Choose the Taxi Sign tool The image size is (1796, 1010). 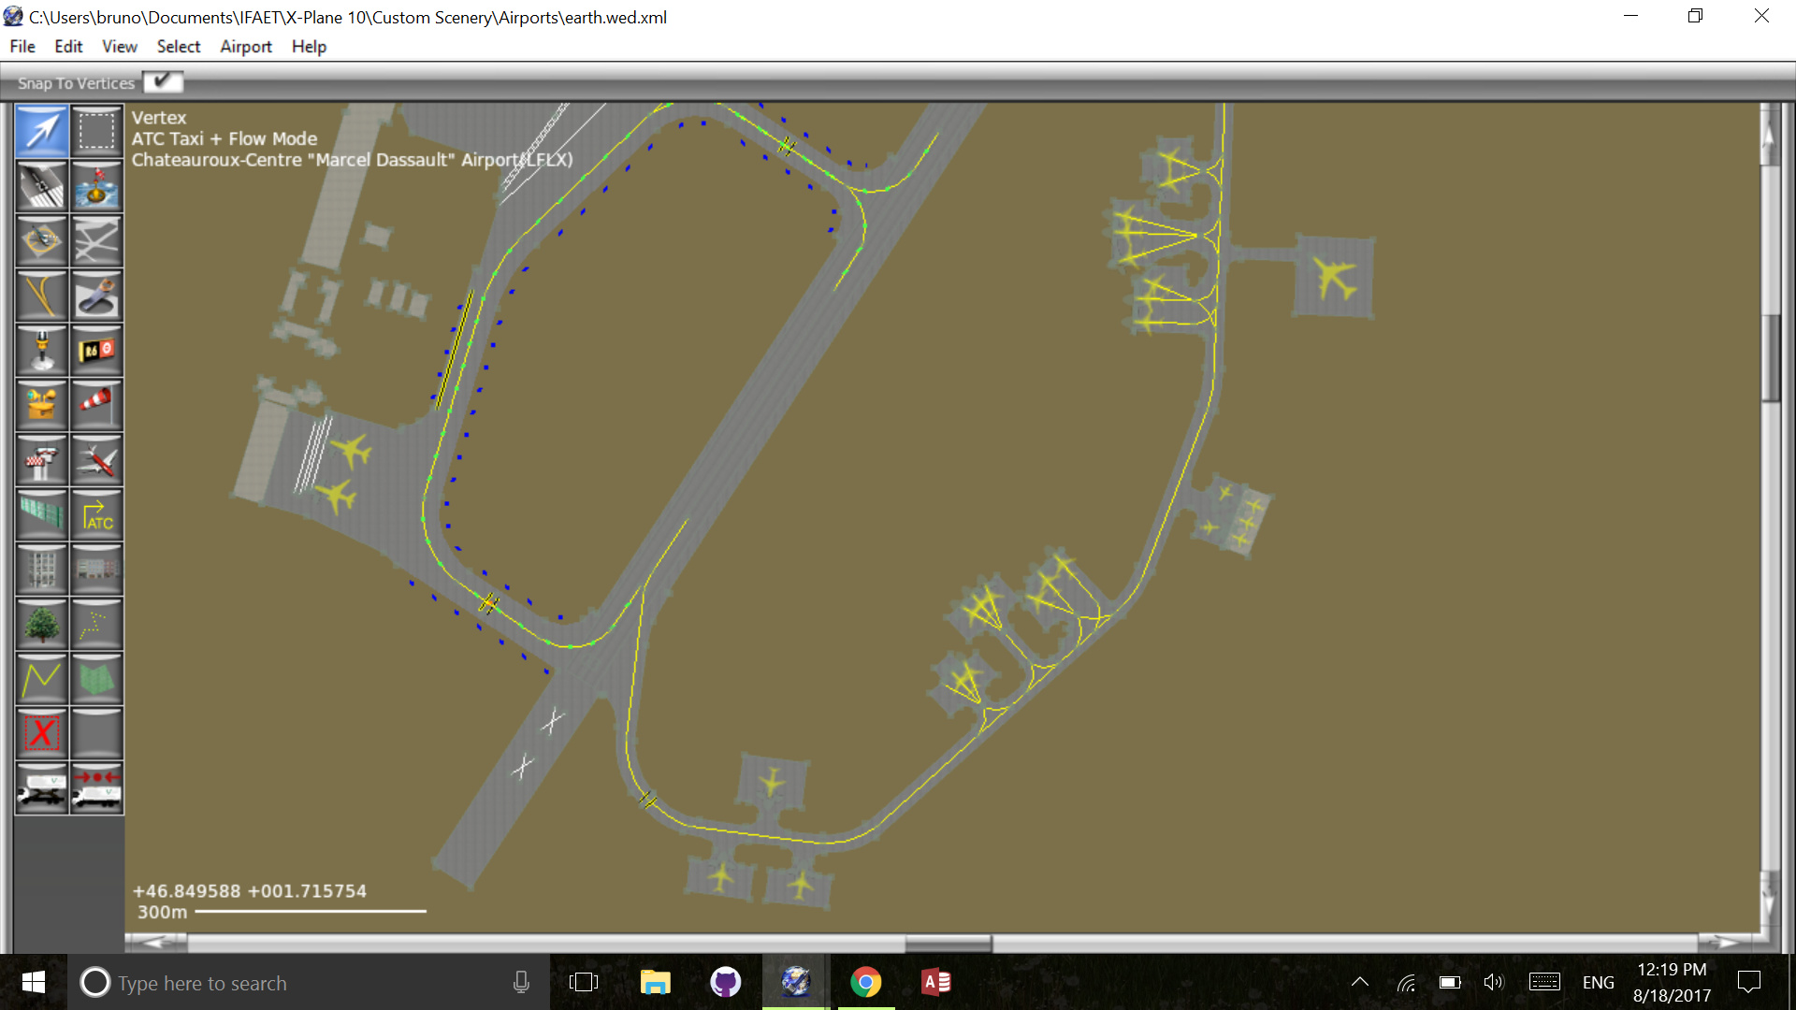[96, 351]
